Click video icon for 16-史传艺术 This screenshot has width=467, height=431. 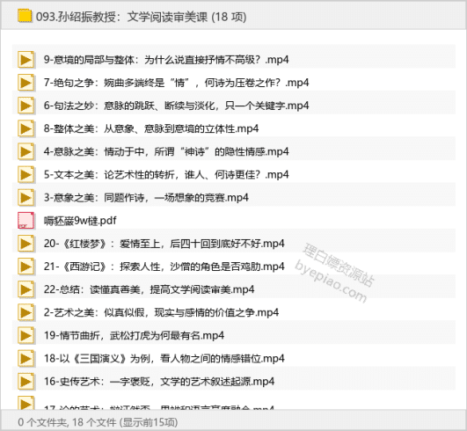(26, 381)
